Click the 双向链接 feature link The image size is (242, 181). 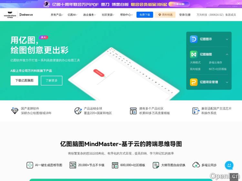tap(195, 69)
